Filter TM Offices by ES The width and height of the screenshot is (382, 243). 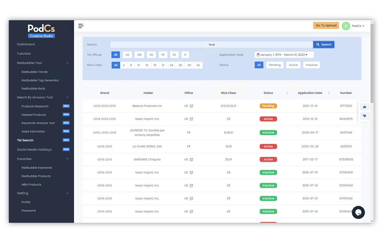pyautogui.click(x=174, y=55)
